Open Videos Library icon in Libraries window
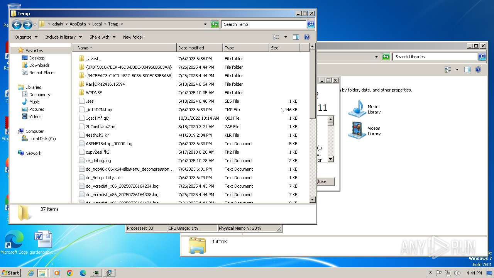 357,131
